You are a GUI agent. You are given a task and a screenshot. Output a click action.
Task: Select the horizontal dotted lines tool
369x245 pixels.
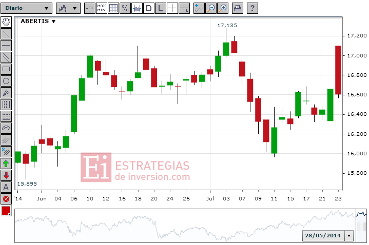click(x=6, y=116)
